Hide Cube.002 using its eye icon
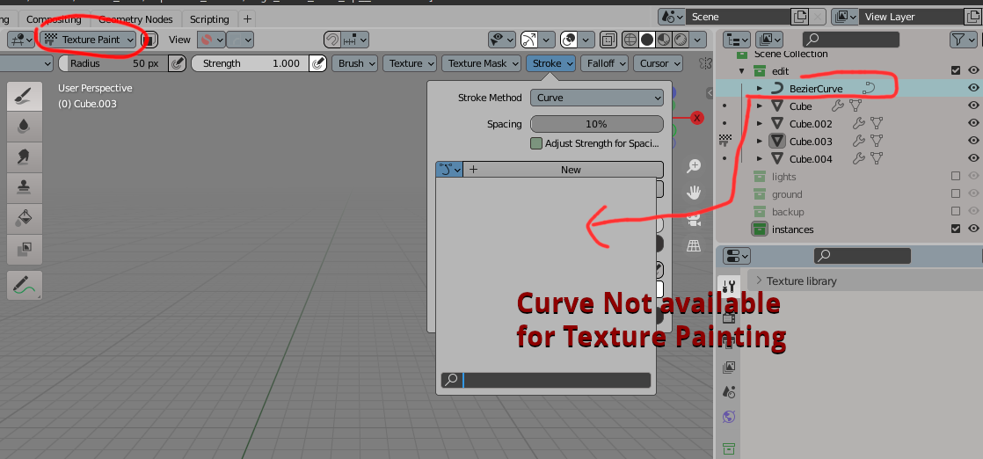This screenshot has height=459, width=983. point(973,123)
